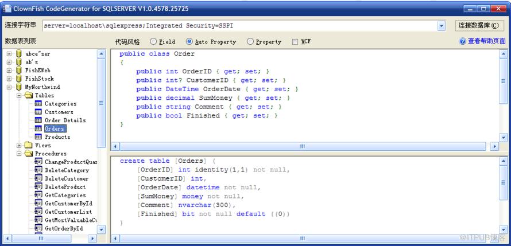This screenshot has width=511, height=246.
Task: Collapse the Procedures folder node
Action: 19,154
